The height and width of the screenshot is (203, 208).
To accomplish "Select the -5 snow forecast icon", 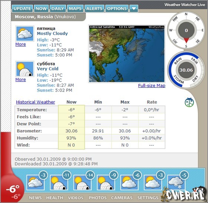I will click(176, 182).
